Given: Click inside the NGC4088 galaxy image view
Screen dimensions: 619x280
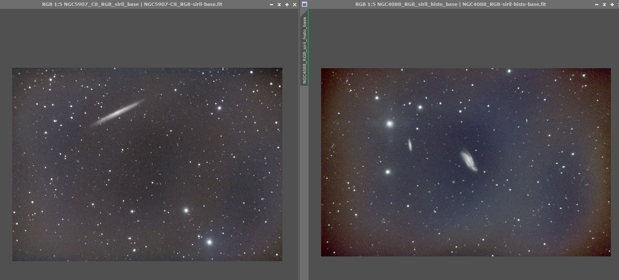Looking at the screenshot, I should click(466, 162).
